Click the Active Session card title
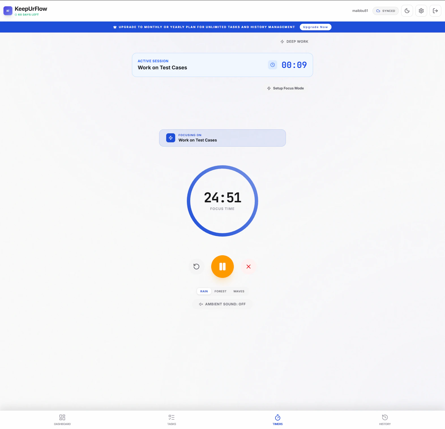This screenshot has width=445, height=429. coord(162,68)
